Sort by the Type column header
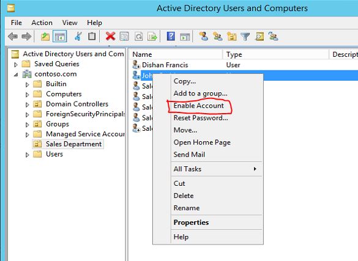Viewport: 358px width, 261px height. point(276,54)
